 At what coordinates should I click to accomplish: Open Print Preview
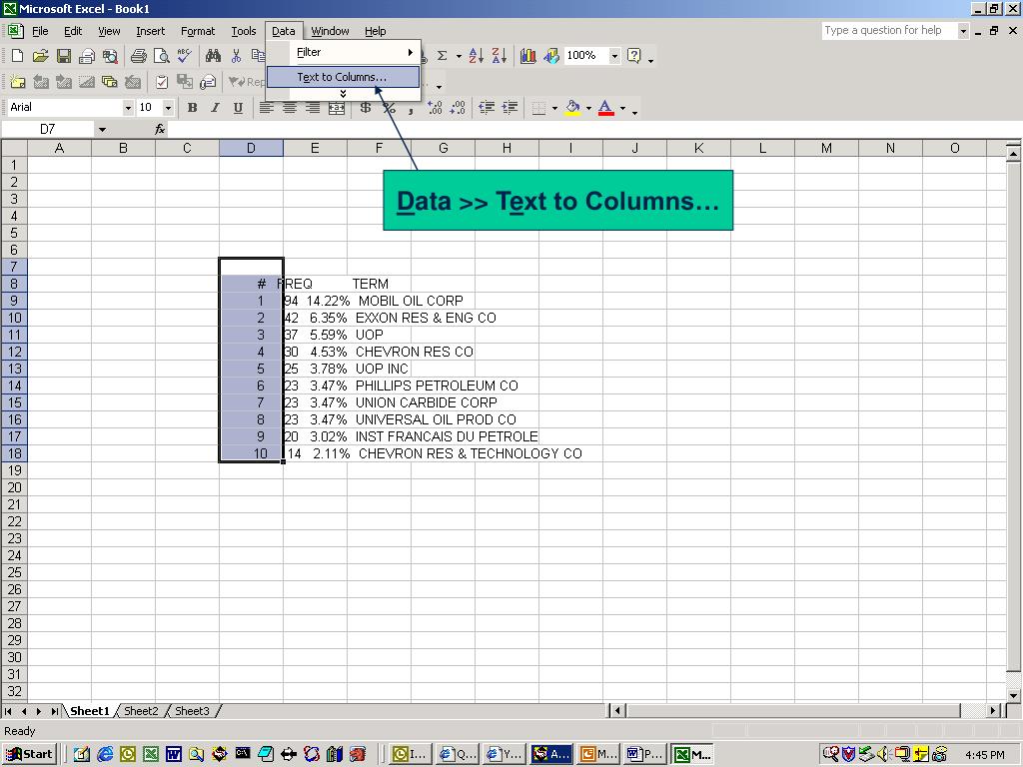(161, 56)
